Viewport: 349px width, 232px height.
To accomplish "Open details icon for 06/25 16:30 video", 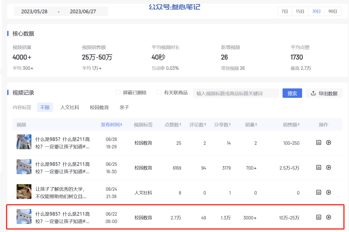I will click(x=319, y=167).
